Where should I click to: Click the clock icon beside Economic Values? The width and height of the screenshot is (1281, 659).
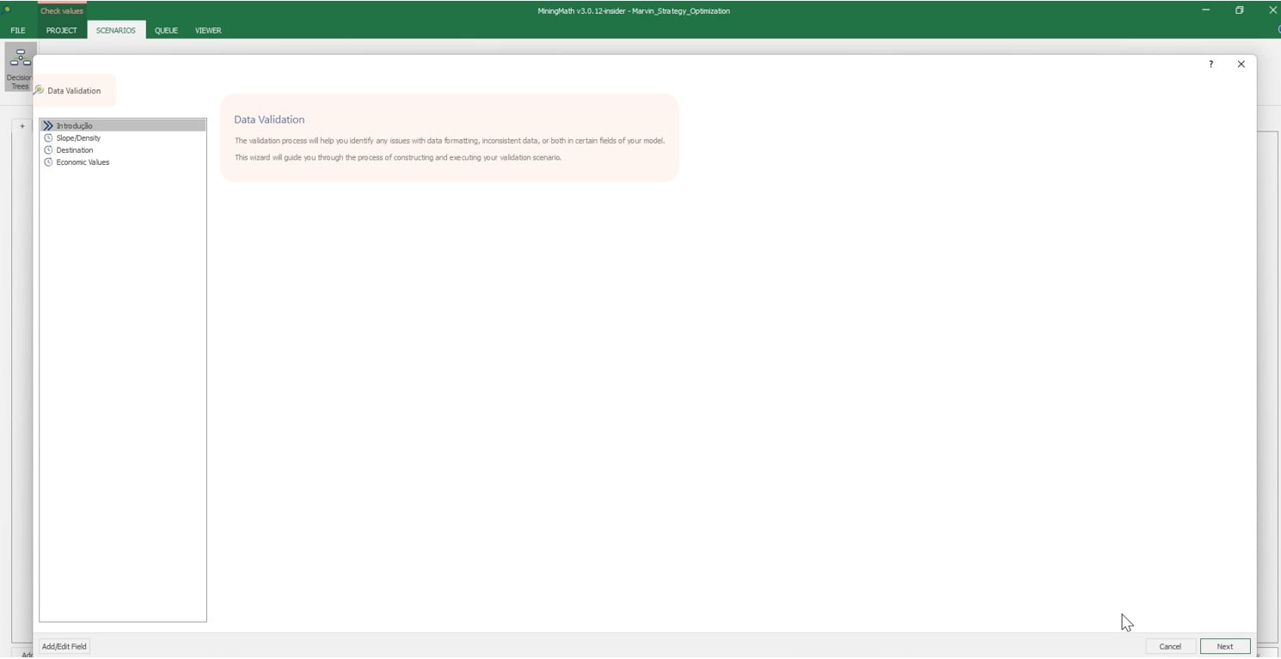point(48,162)
